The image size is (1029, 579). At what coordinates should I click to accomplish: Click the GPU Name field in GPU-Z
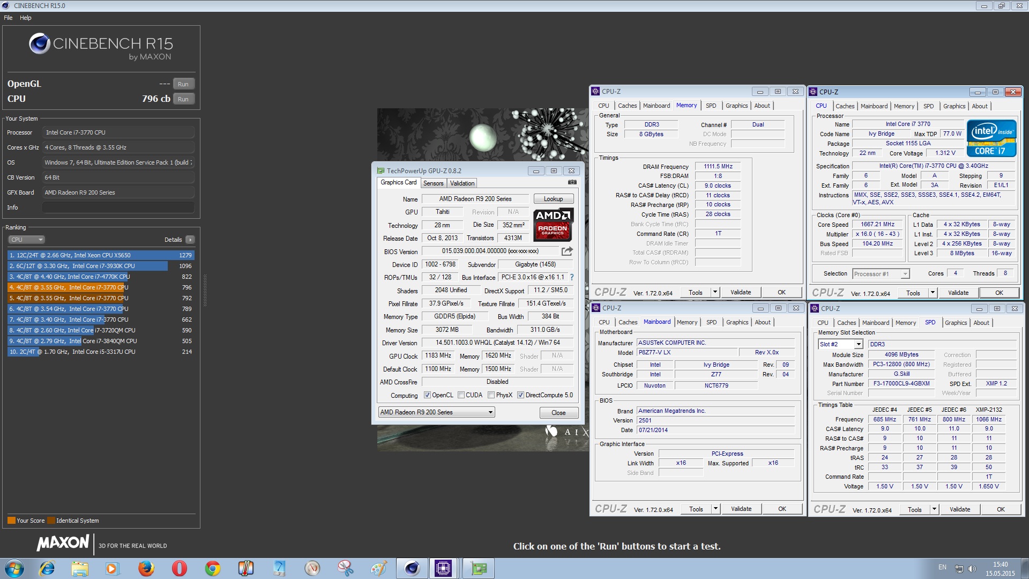coord(475,199)
